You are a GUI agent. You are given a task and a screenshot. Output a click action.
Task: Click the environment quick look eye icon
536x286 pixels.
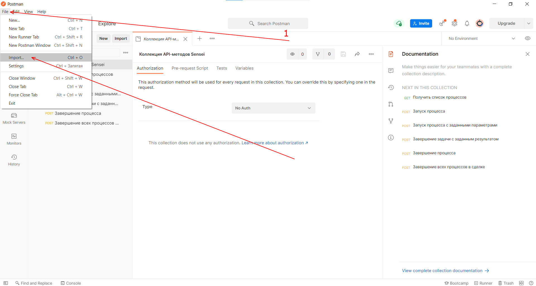(528, 38)
